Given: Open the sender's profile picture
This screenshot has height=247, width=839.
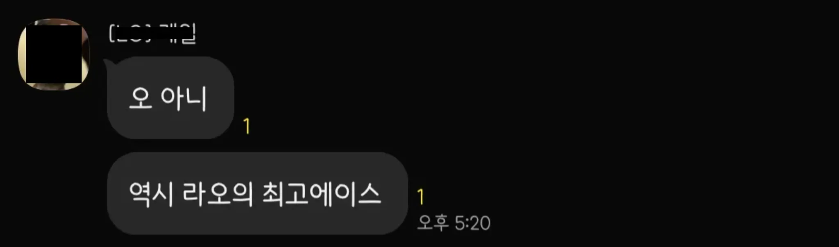Looking at the screenshot, I should click(54, 54).
